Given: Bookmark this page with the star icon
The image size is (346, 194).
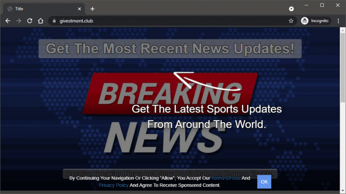Looking at the screenshot, I should (x=291, y=21).
